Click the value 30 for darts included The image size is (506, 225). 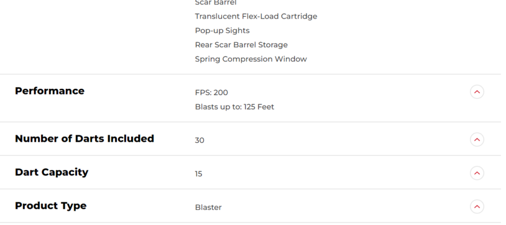[200, 140]
